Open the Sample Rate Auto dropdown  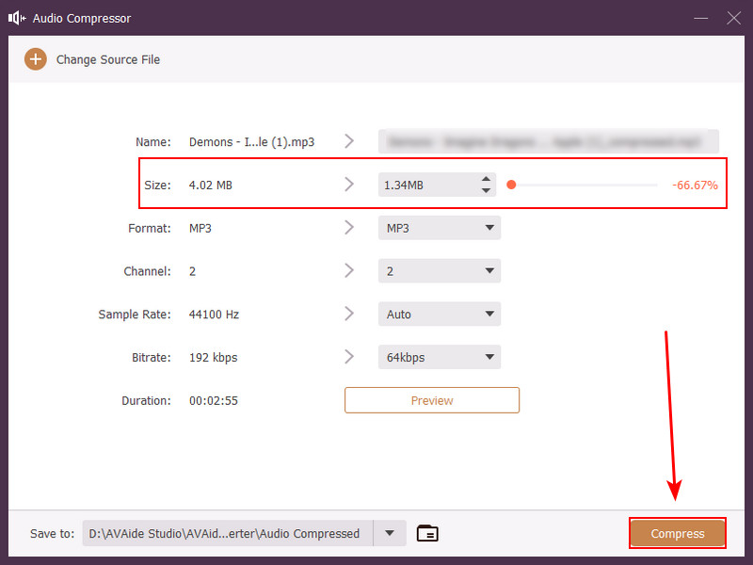click(x=440, y=315)
